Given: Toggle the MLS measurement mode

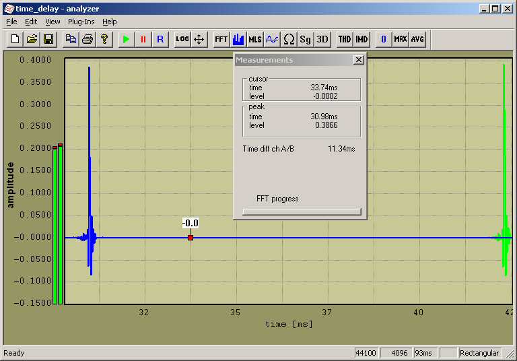Looking at the screenshot, I should [255, 39].
